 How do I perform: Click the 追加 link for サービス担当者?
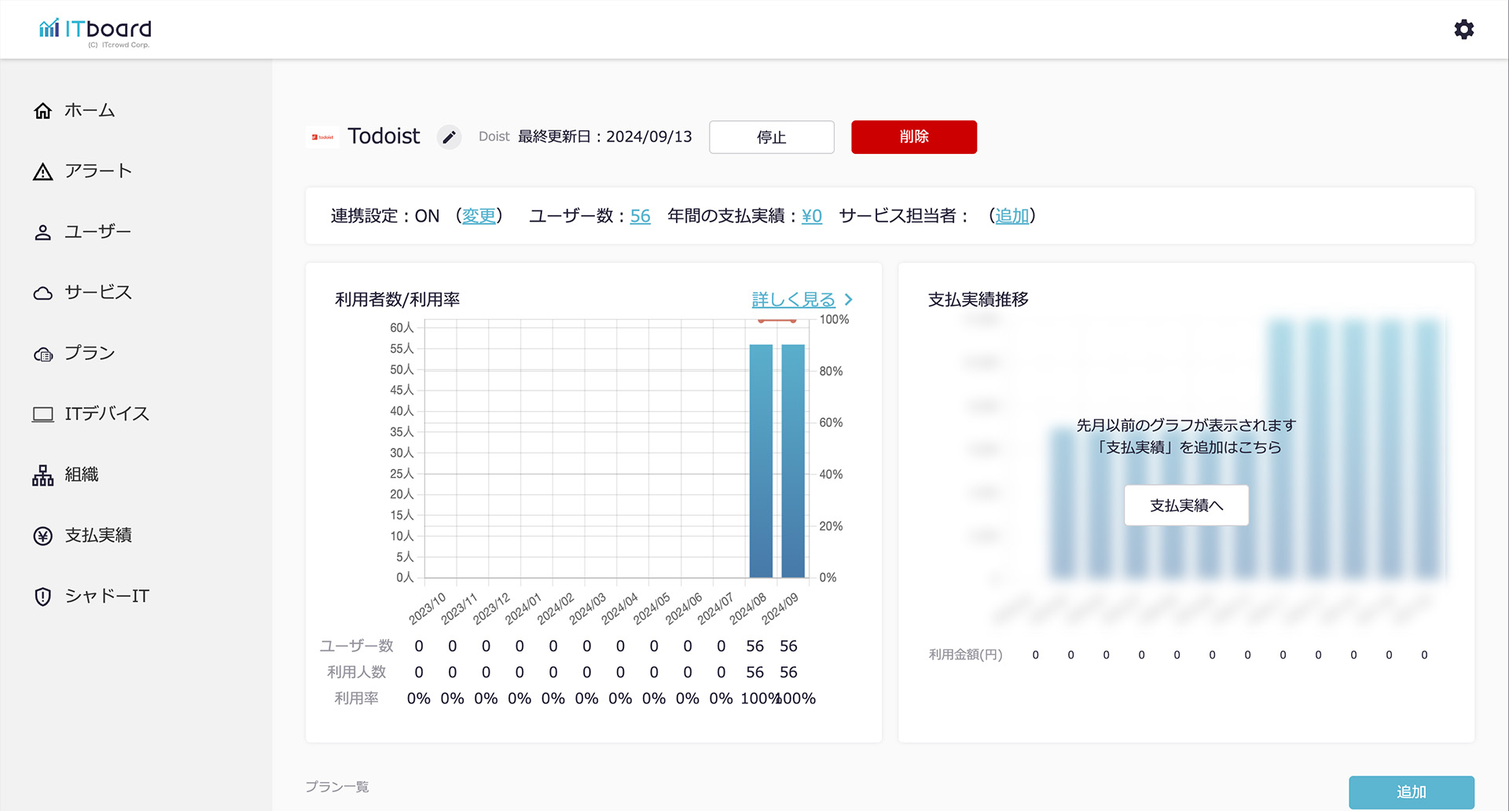click(1012, 216)
